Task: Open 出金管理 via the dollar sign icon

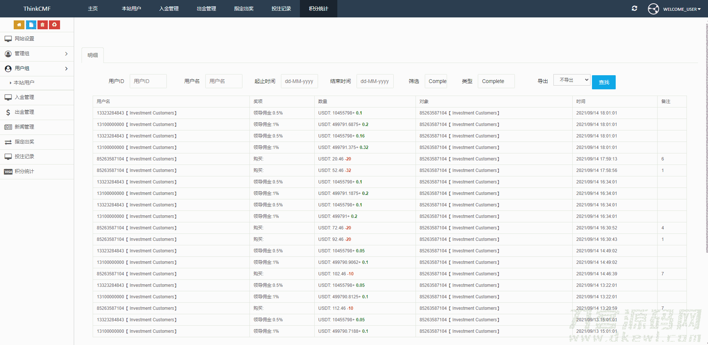Action: click(x=8, y=112)
